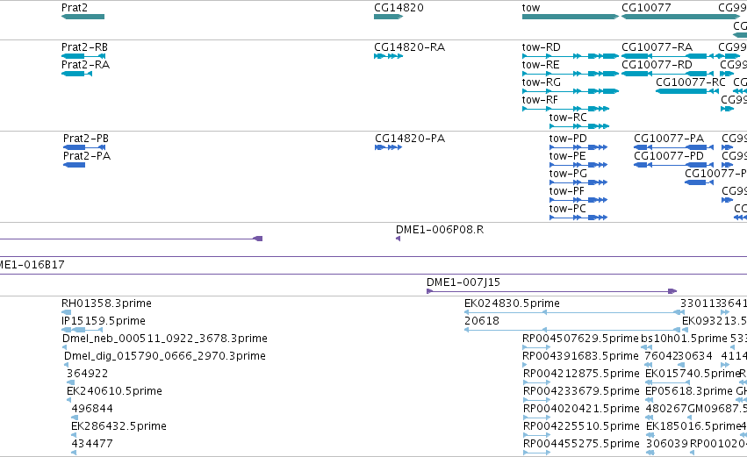Click the tow gene bar
This screenshot has height=457, width=747.
pyautogui.click(x=571, y=17)
